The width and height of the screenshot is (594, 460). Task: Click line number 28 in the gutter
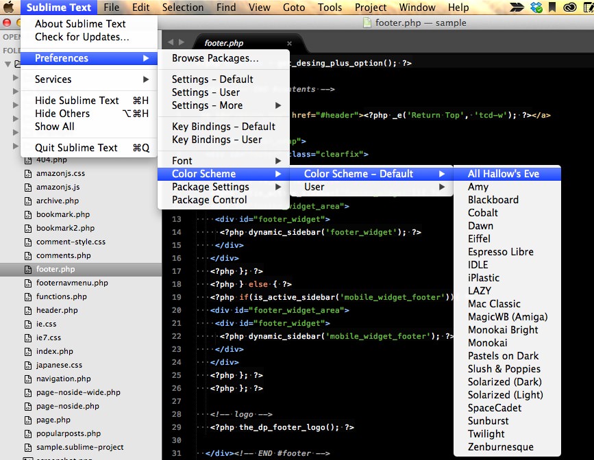coord(177,414)
